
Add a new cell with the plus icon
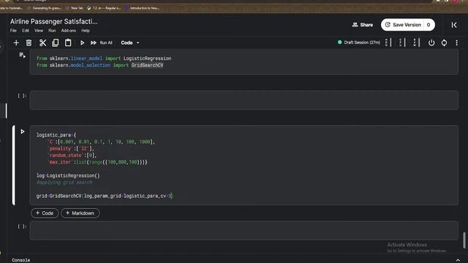[16, 43]
